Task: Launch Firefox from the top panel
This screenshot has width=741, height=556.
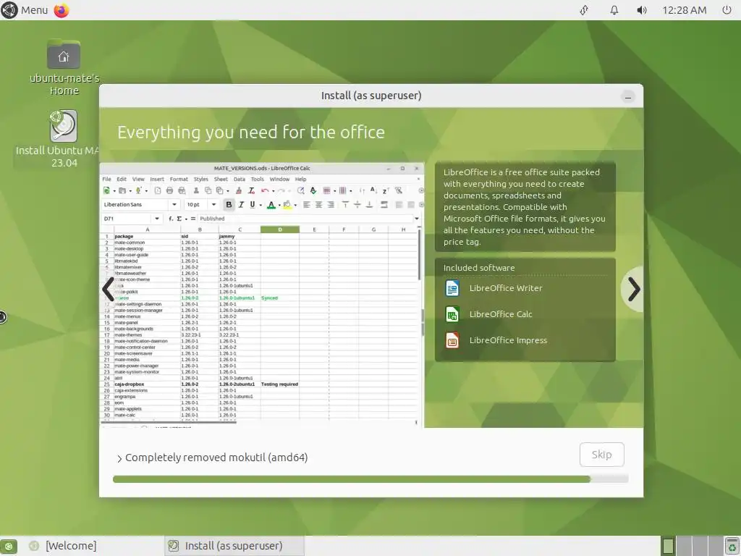Action: click(62, 10)
